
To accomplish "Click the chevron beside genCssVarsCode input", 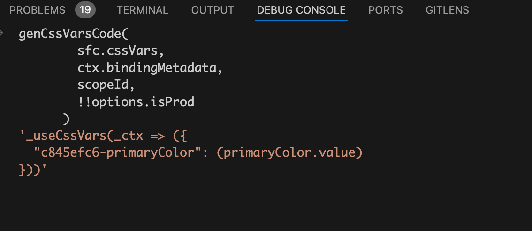I will 2,34.
